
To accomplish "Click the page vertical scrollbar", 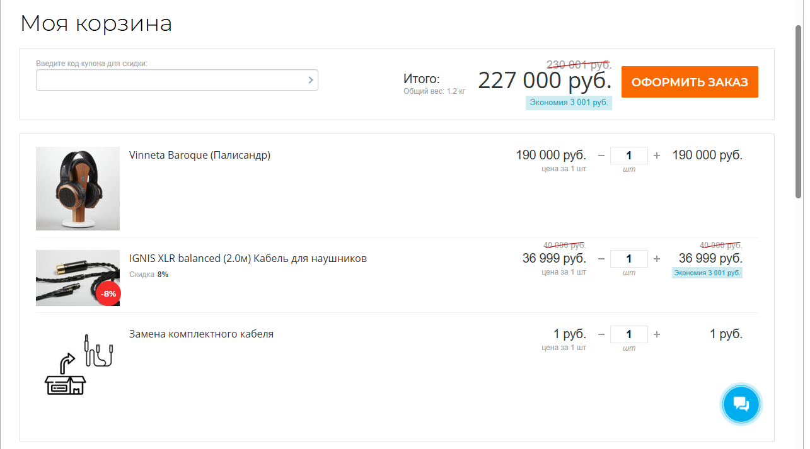I will tap(798, 113).
